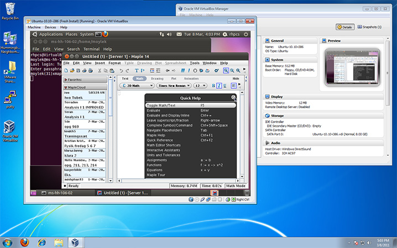397x248 pixels.
Task: Create a new Maple document from toolbar
Action: [x=66, y=71]
